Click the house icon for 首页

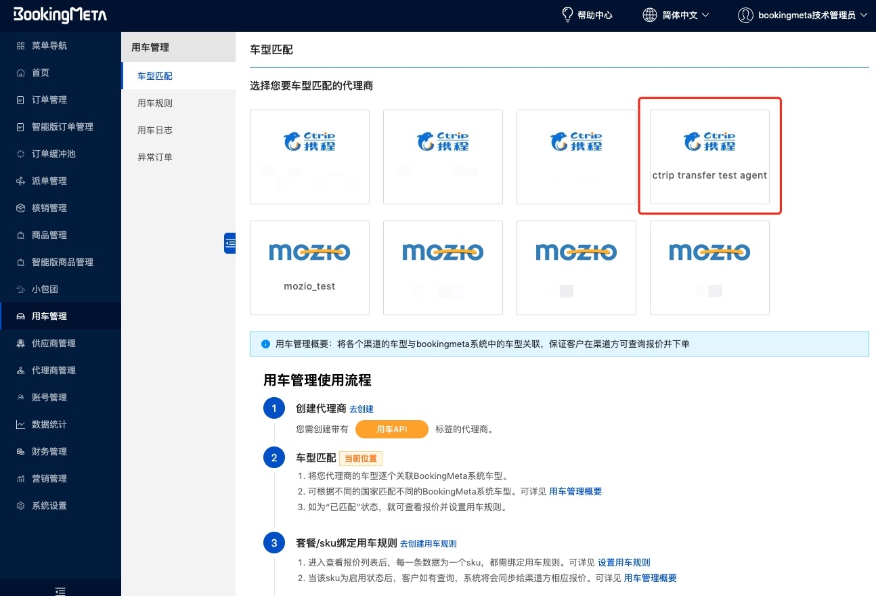point(20,72)
